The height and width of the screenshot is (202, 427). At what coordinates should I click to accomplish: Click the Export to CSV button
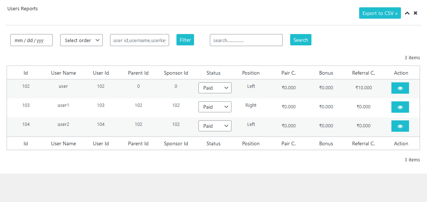(x=380, y=13)
